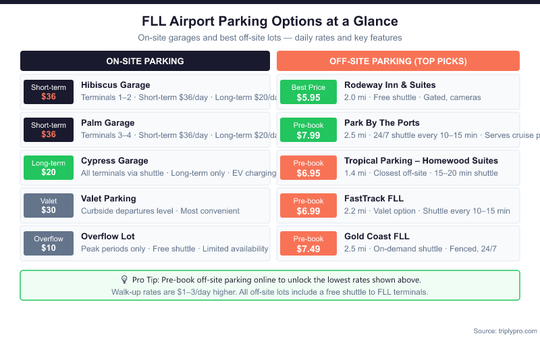This screenshot has height=338, width=540.
Task: Click the Pre-book $6.95 badge
Action: pos(308,168)
